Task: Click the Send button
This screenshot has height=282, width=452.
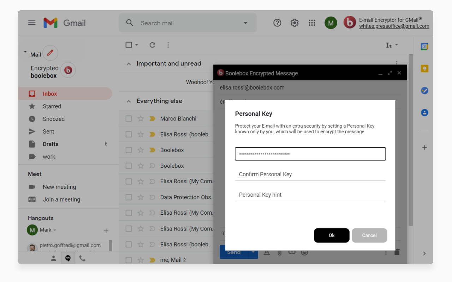Action: coord(234,252)
